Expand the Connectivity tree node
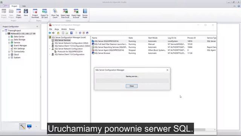The height and width of the screenshot is (136, 241). pyautogui.click(x=9, y=52)
